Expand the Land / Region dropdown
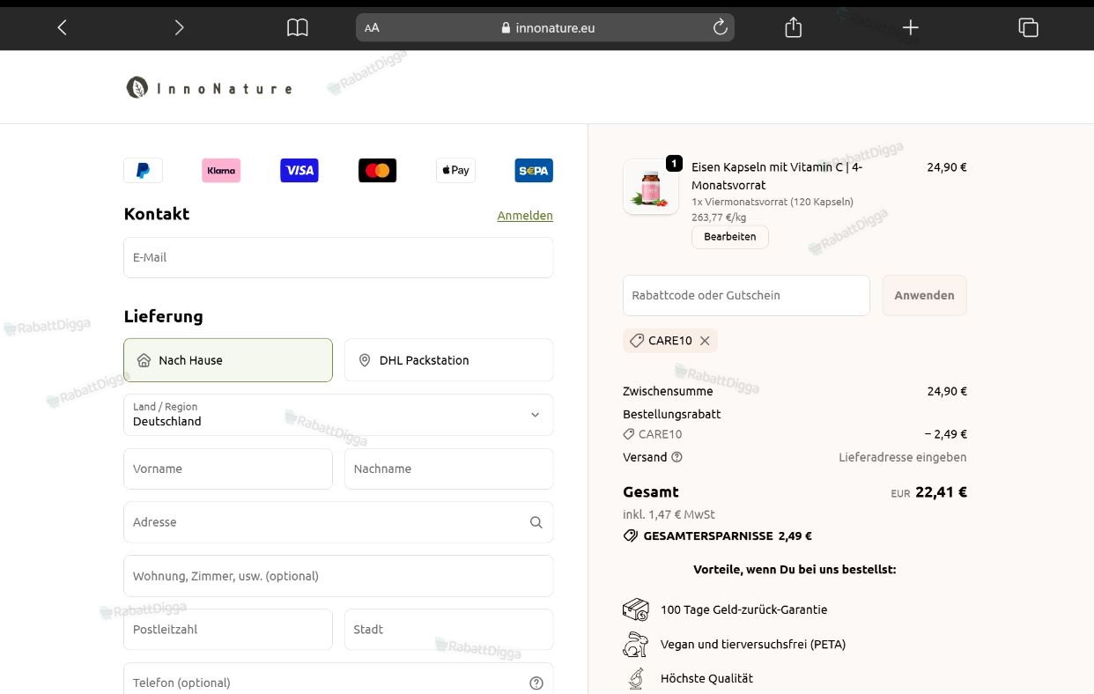 (x=338, y=415)
